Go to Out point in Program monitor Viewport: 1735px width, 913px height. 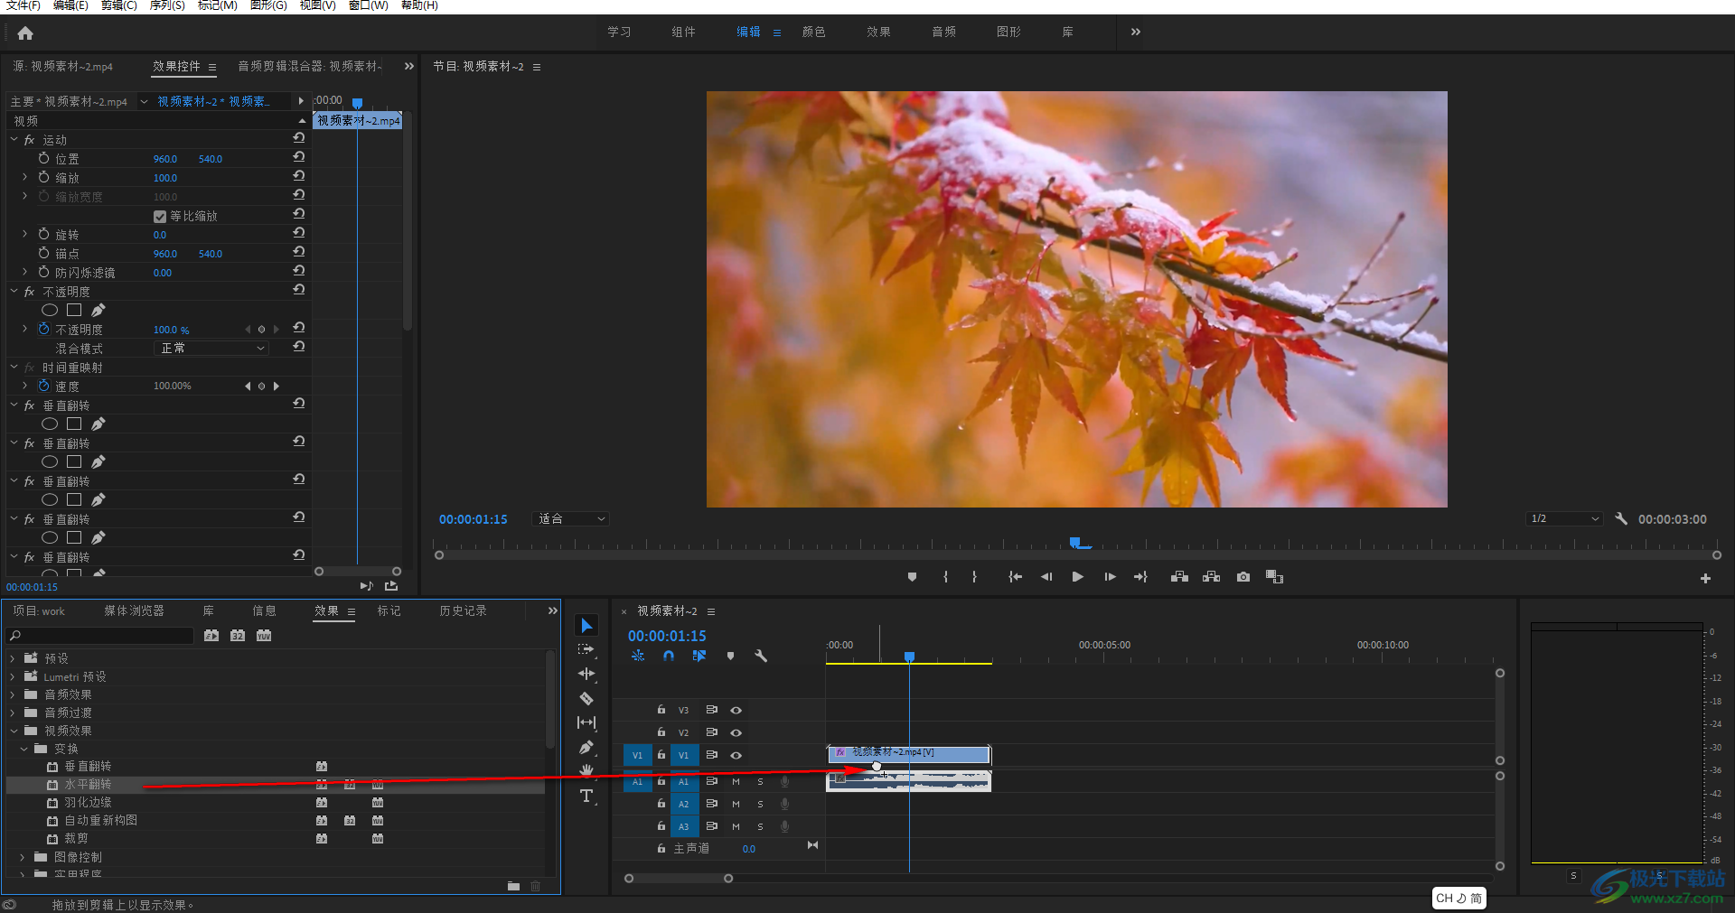coord(1140,577)
